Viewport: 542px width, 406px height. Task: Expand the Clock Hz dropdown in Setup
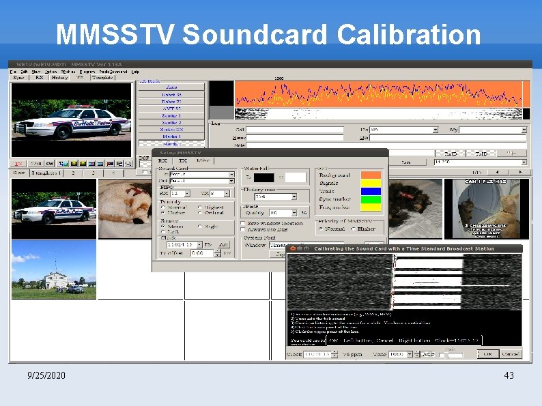click(199, 245)
